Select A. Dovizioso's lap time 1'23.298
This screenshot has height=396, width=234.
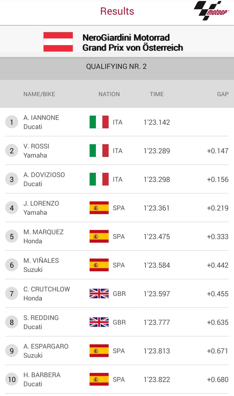(157, 179)
